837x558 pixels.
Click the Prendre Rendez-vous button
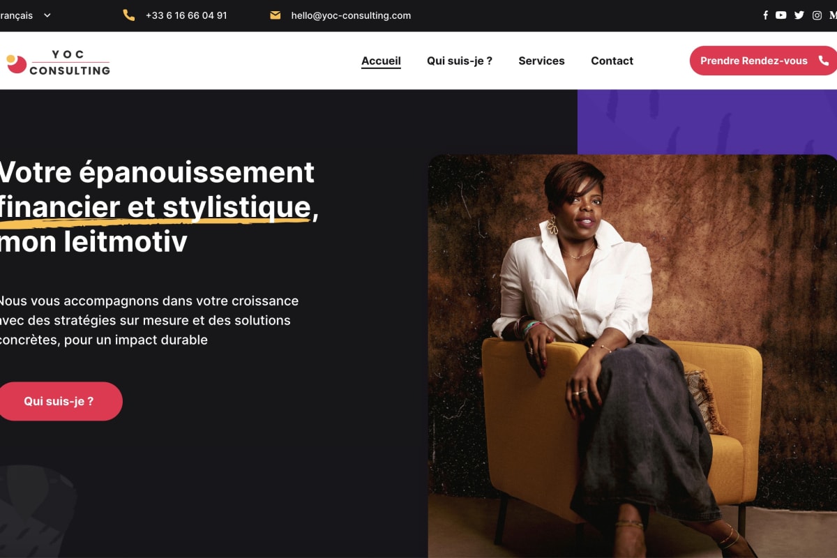[763, 61]
